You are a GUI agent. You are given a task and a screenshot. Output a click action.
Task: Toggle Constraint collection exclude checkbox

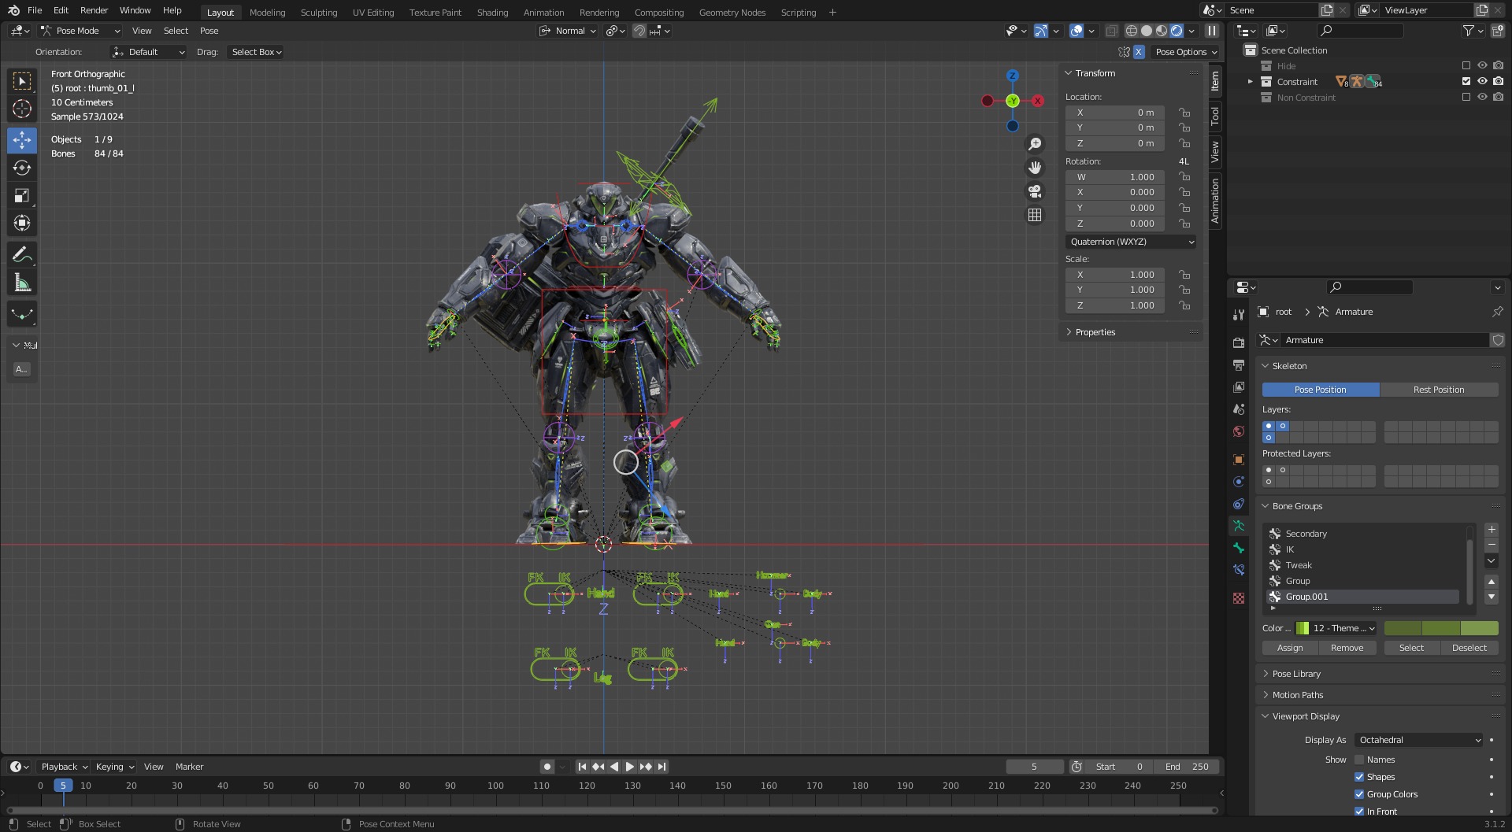pos(1466,82)
